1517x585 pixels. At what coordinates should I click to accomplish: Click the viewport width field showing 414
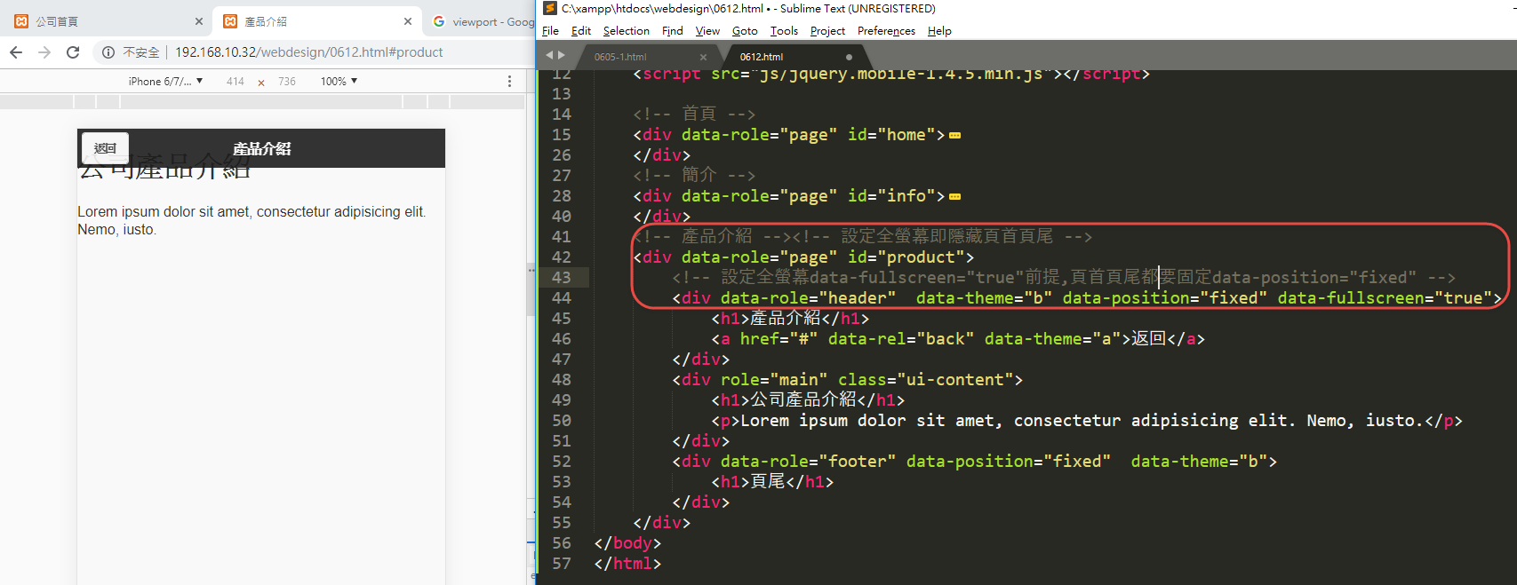pos(235,81)
